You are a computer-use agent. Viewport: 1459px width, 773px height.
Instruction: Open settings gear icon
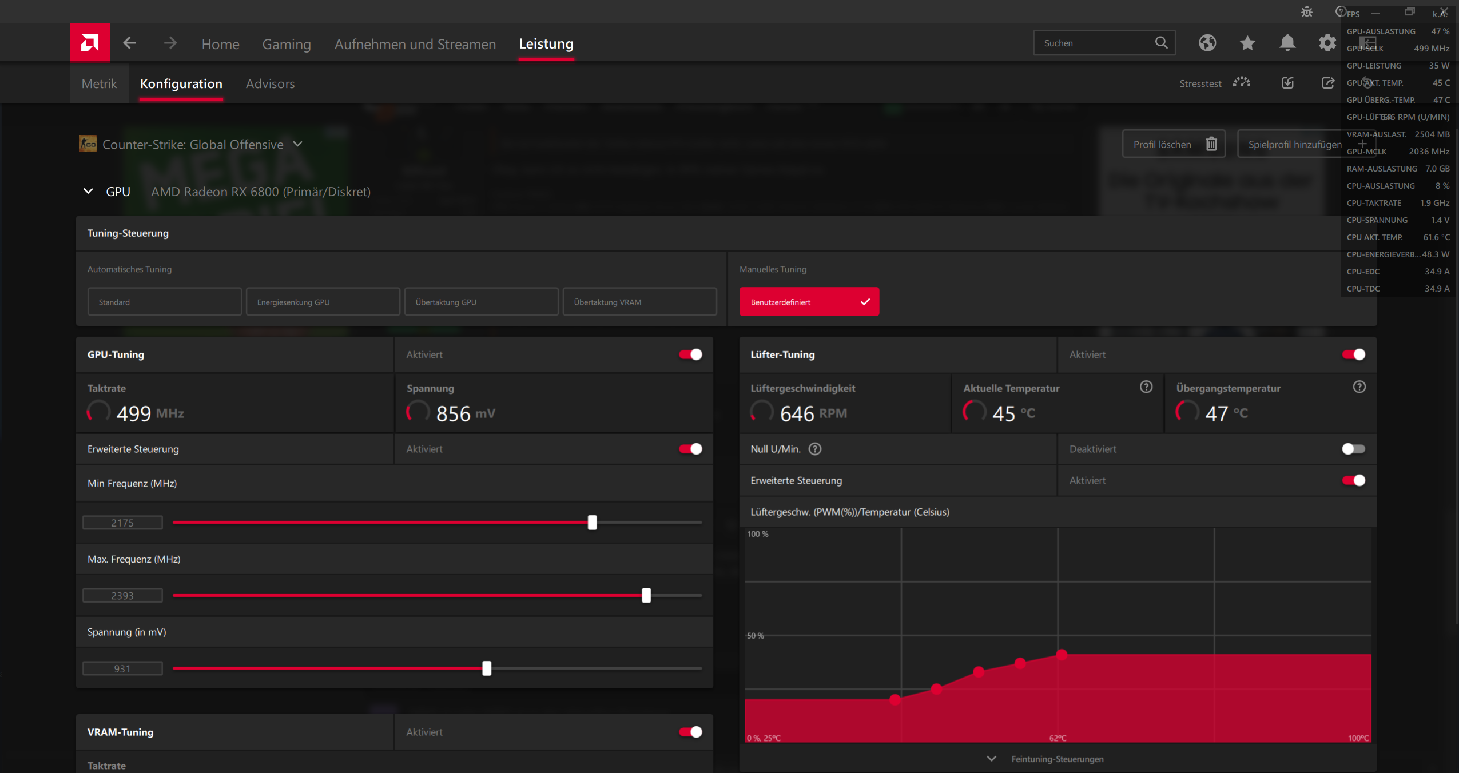[x=1327, y=43]
